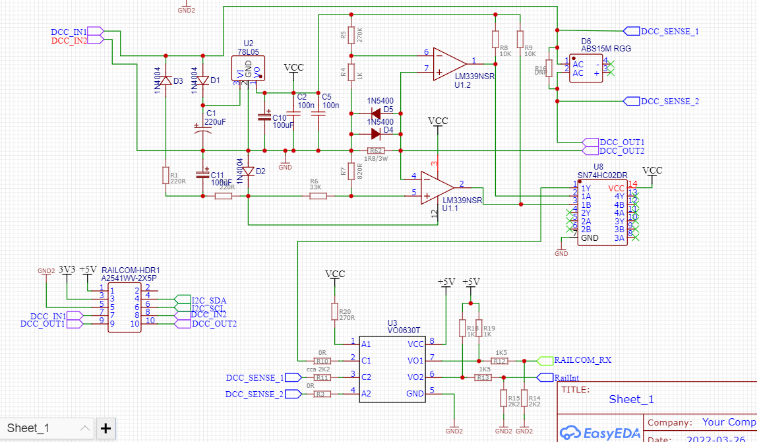The width and height of the screenshot is (757, 442).
Task: Select capacitor C5 100n symbol
Action: [x=318, y=113]
